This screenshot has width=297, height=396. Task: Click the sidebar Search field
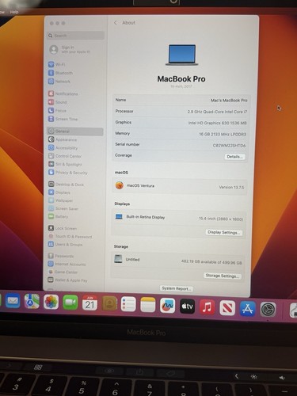click(x=76, y=36)
